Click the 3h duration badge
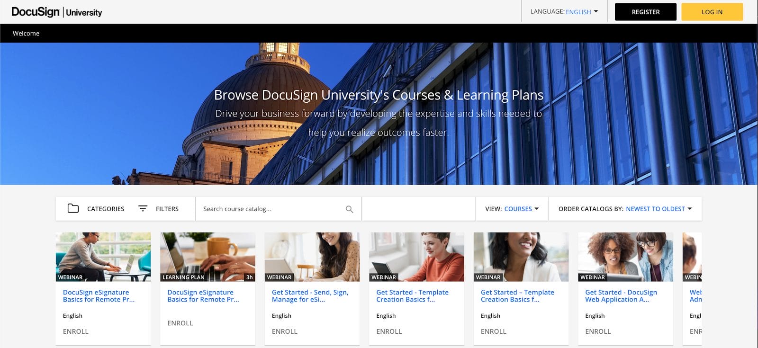 (249, 277)
